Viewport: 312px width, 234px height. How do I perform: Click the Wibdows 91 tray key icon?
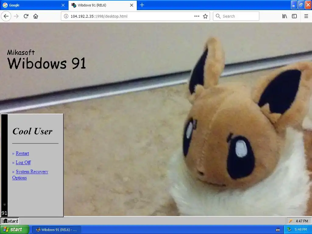pyautogui.click(x=291, y=221)
